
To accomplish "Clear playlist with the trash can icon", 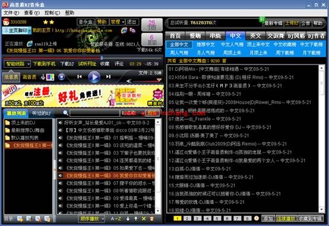I will tap(151, 219).
